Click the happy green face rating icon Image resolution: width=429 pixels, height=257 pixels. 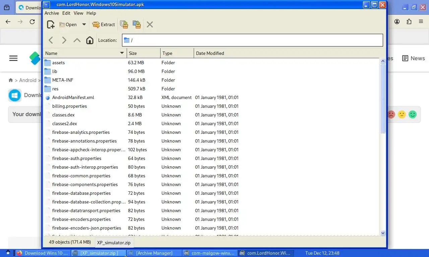click(413, 114)
